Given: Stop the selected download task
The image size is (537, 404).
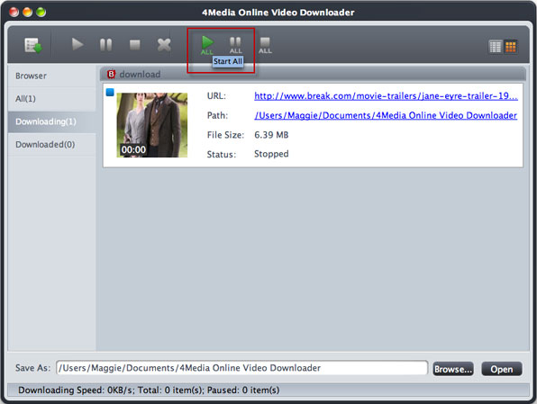Looking at the screenshot, I should (135, 45).
